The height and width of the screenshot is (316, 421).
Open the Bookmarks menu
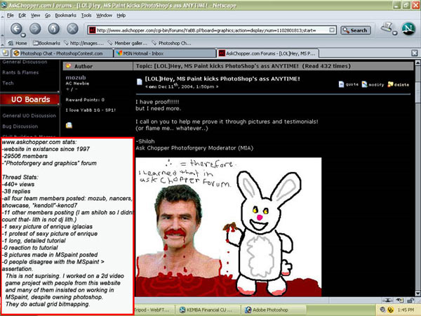pos(65,15)
